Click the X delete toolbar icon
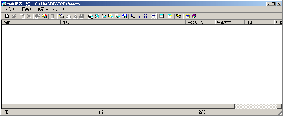This screenshot has width=283, height=116. [29, 16]
